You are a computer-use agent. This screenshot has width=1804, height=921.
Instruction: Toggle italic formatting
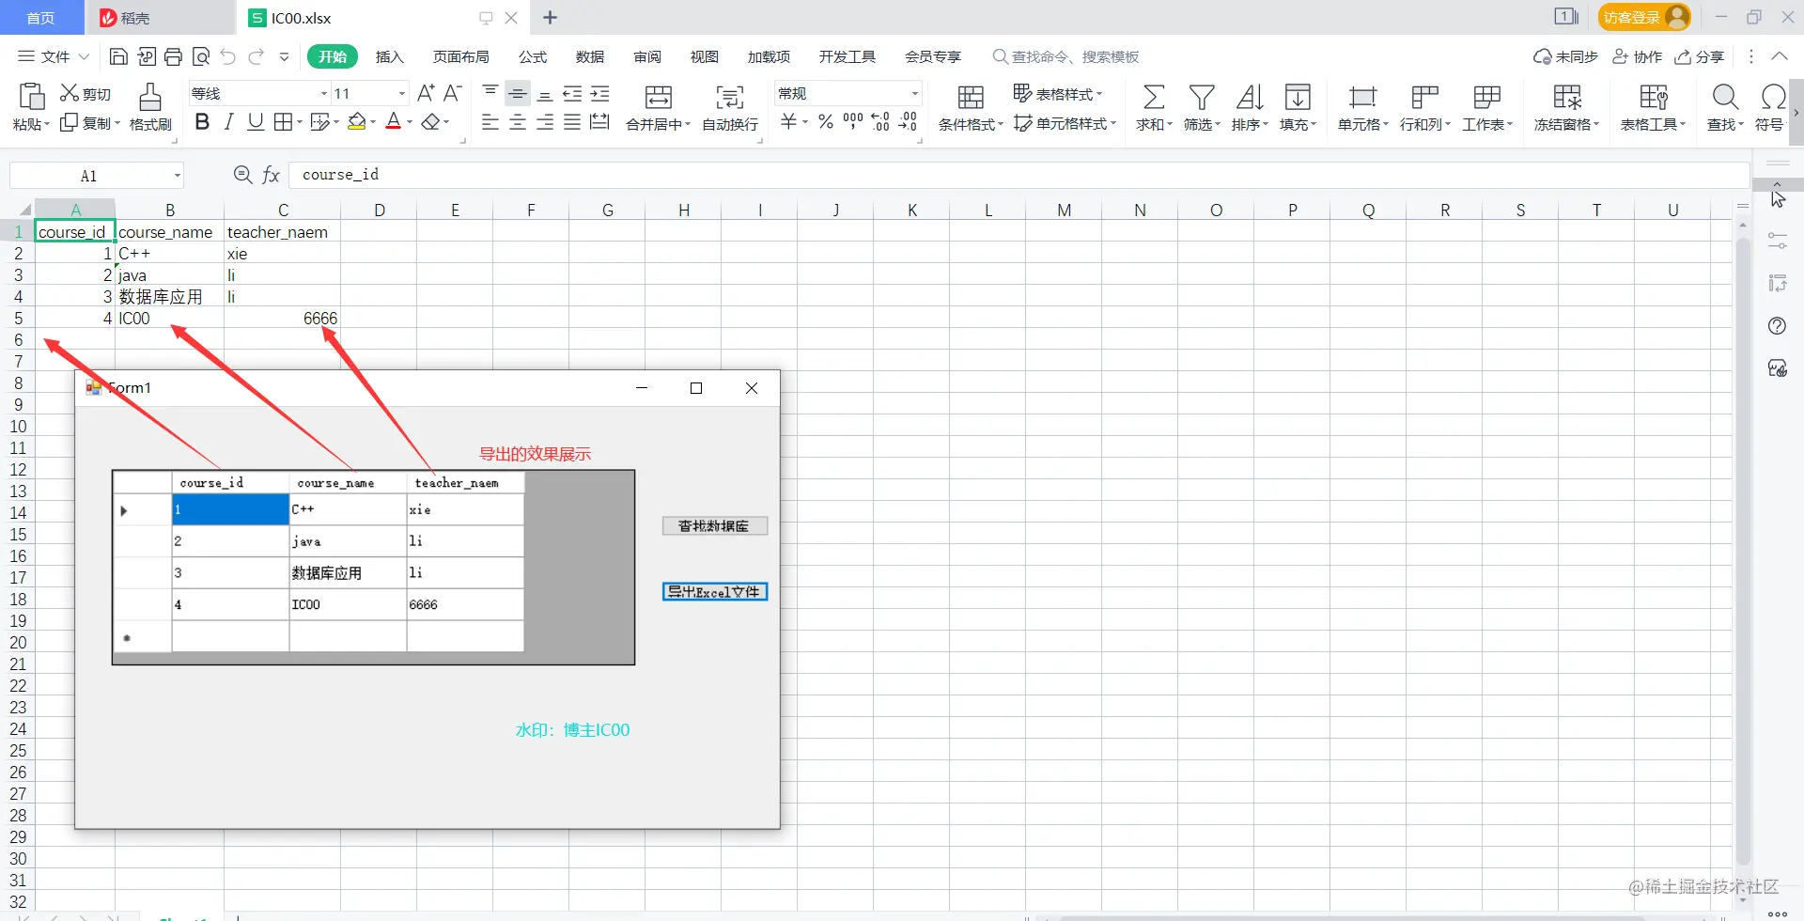(228, 122)
